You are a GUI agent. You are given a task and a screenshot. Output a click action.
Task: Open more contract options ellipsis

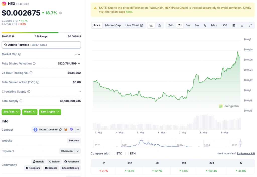coord(78,130)
